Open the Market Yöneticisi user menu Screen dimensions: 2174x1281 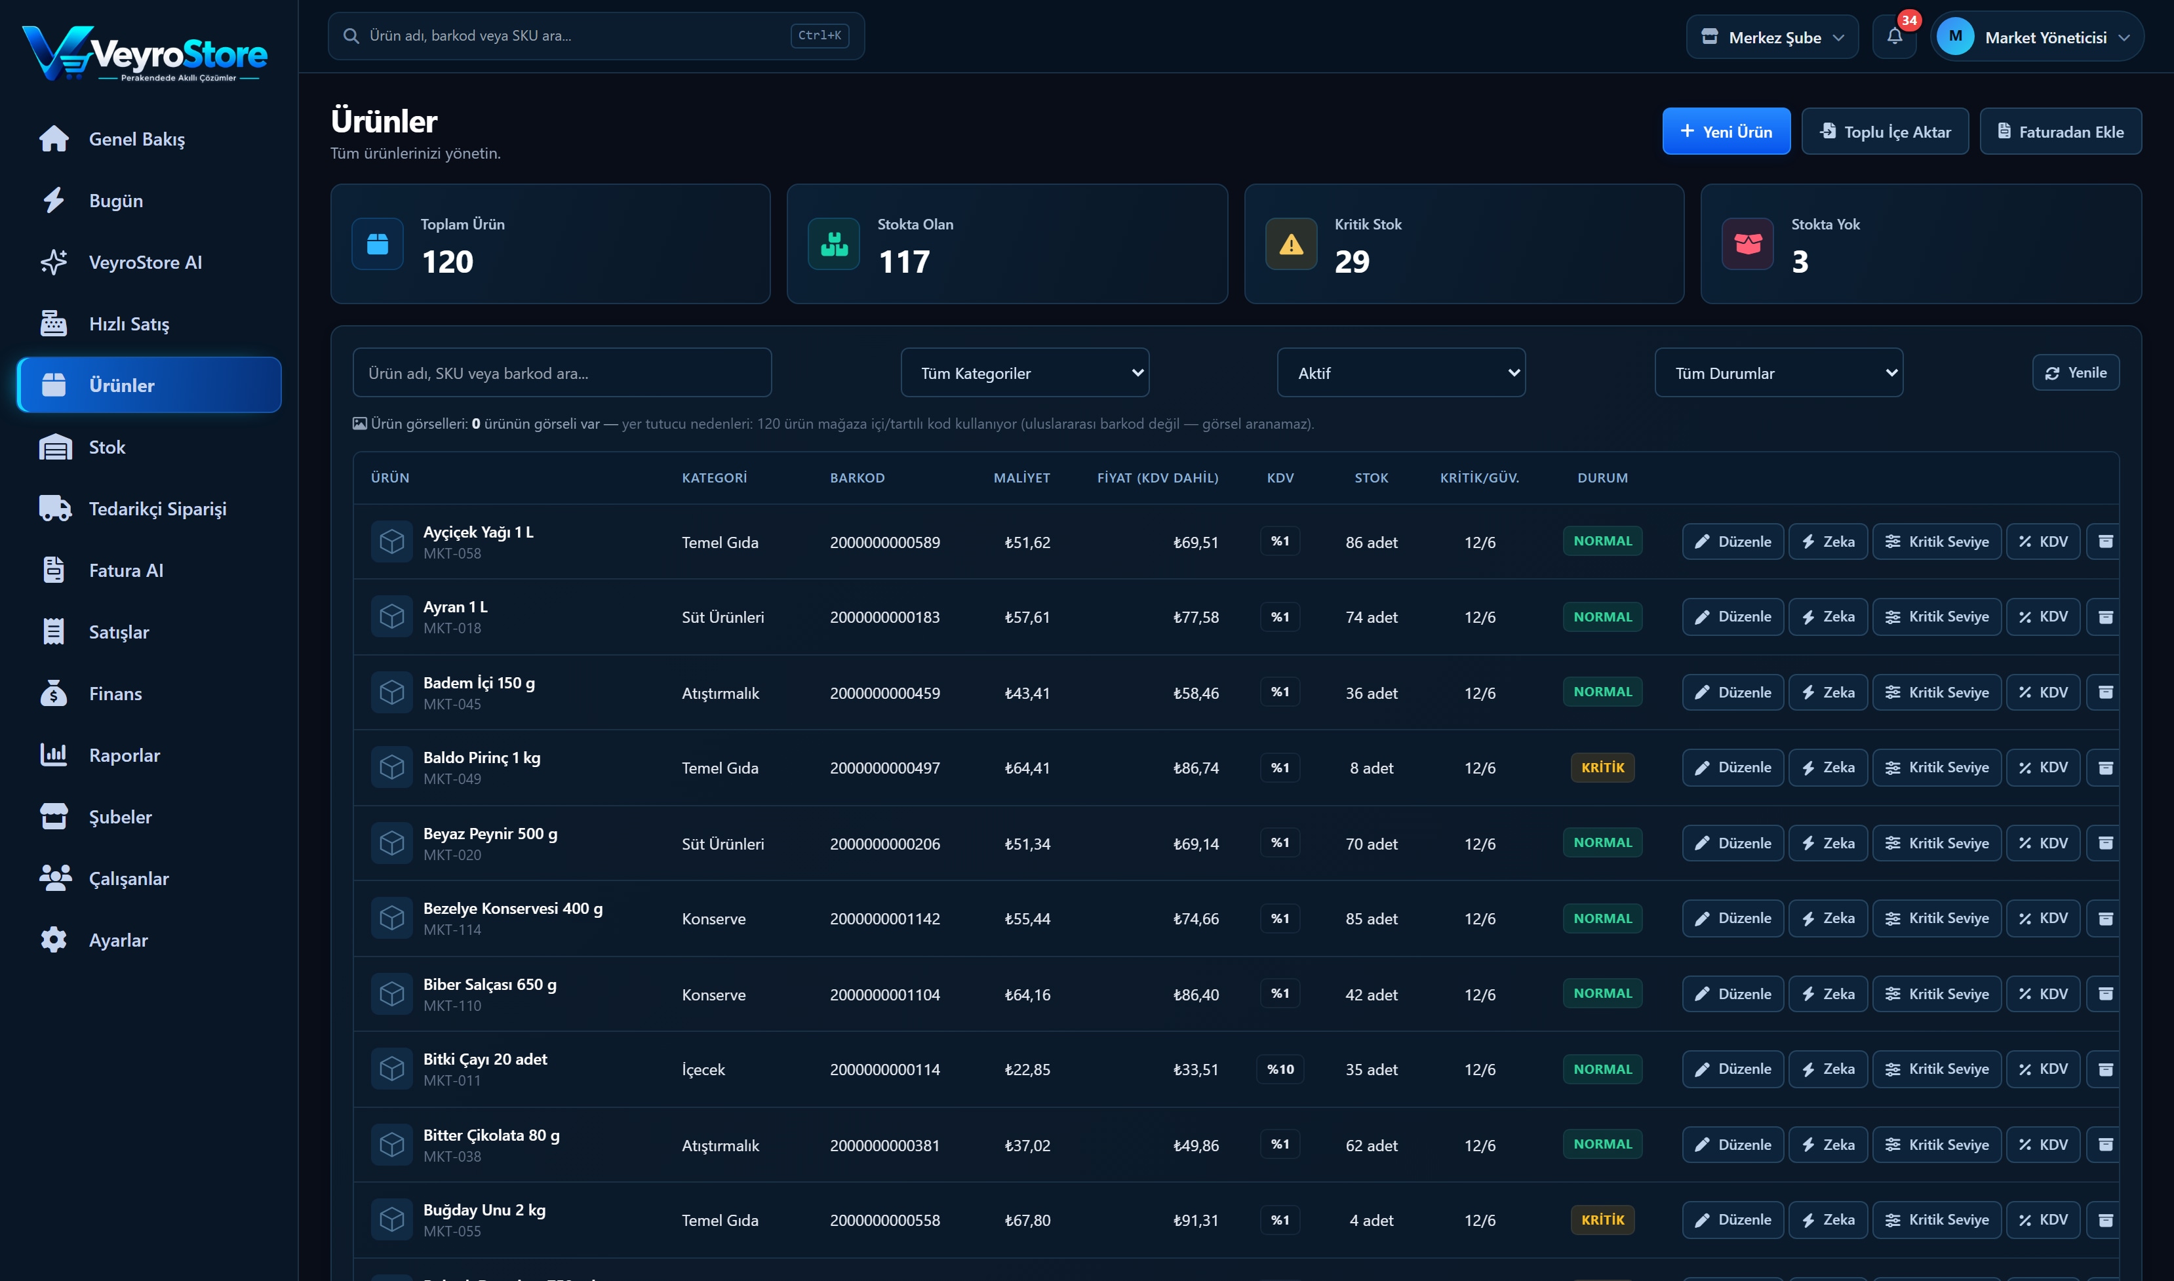click(2037, 36)
